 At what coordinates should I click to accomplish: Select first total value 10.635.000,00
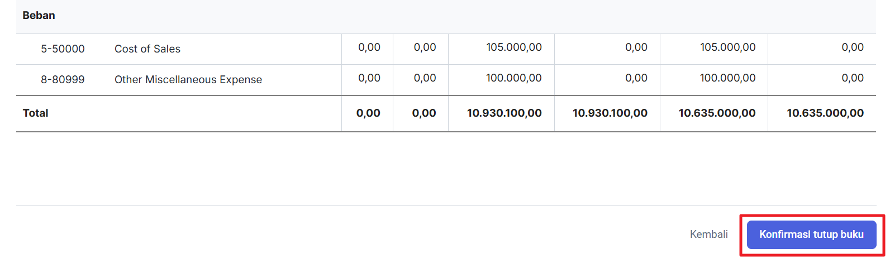tap(717, 113)
